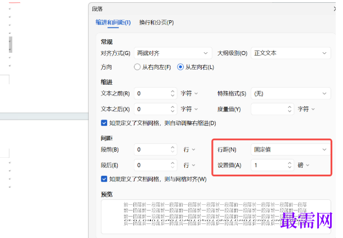The width and height of the screenshot is (343, 238).
Task: Open the 大纲级别 dropdown showing 正文文本
Action: 291,53
